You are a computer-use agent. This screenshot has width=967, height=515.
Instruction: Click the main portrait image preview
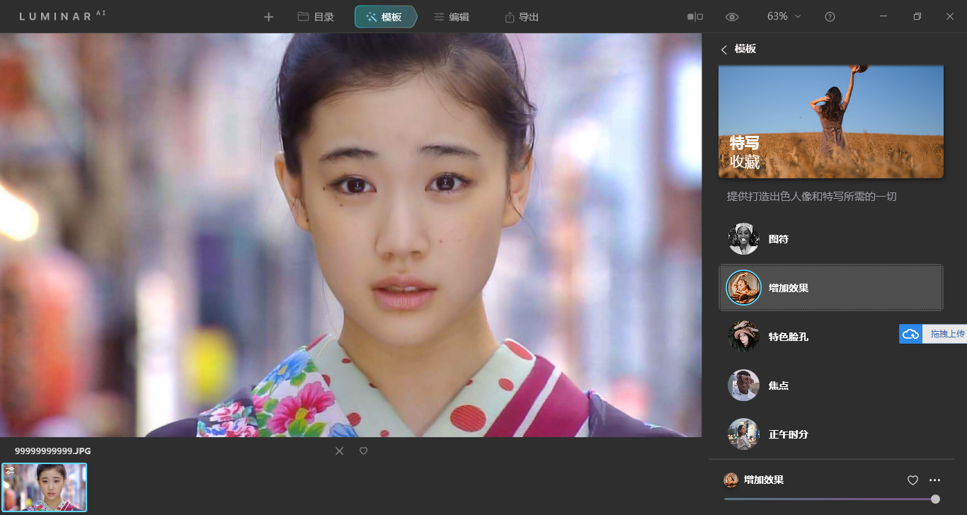click(x=350, y=235)
